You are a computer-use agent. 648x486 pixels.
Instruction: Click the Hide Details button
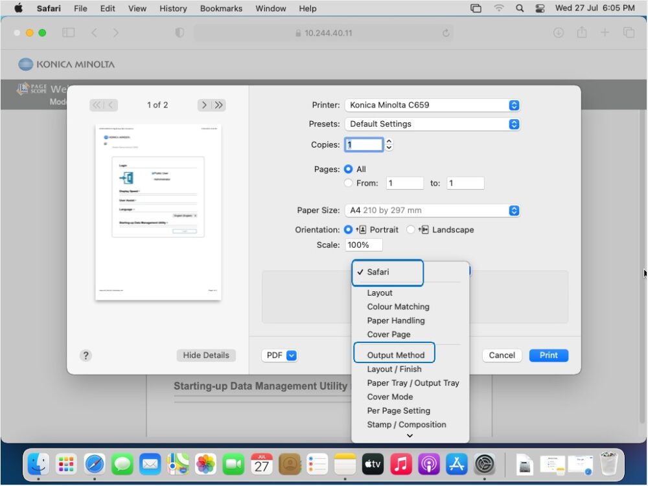(206, 355)
